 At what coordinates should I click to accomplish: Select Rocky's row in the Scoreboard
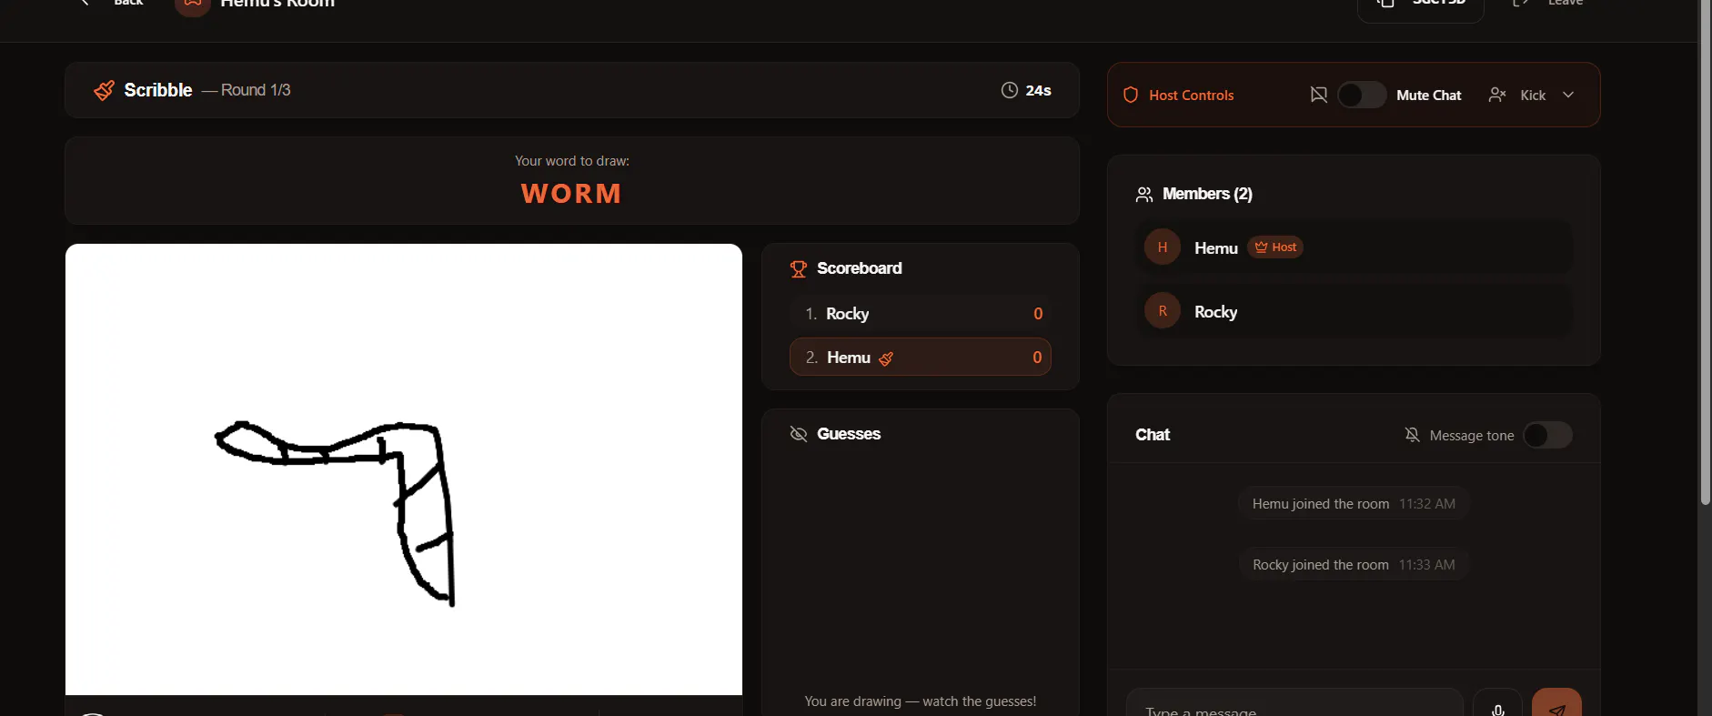coord(921,314)
